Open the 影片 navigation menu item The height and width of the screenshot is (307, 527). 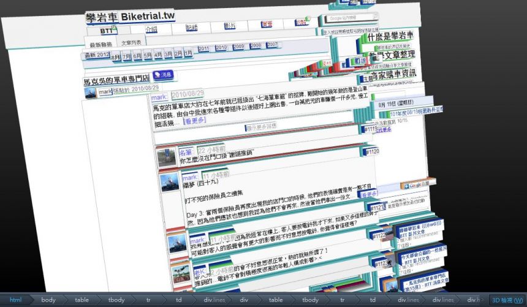(230, 26)
